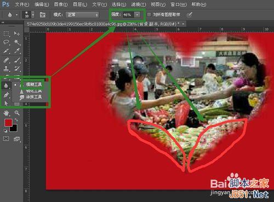
Task: Toggle Quick Mask mode icon
Action: click(x=6, y=139)
